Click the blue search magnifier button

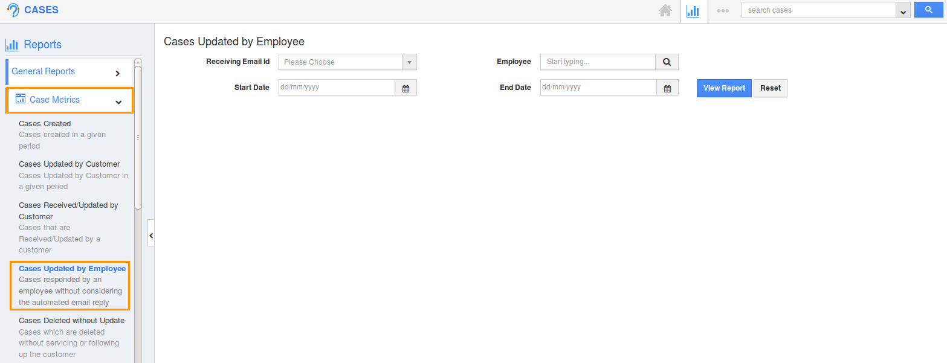(x=928, y=10)
